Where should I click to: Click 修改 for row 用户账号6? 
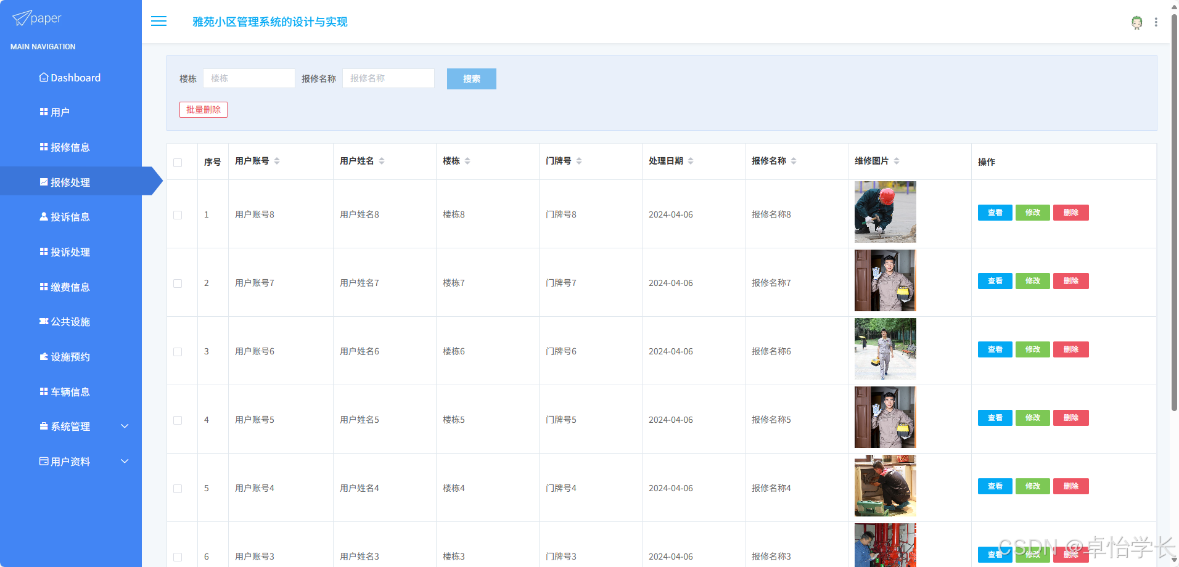click(x=1033, y=349)
